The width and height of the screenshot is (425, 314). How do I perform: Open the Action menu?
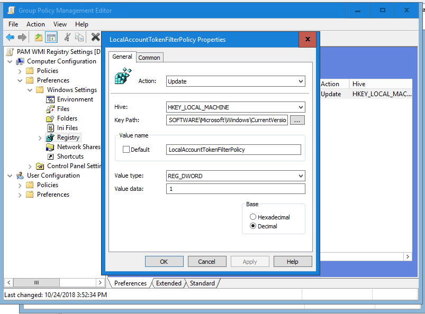click(35, 24)
